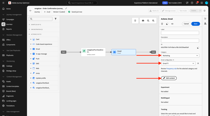Screen dimensions: 210x116
Task: Select the SMS action
Action: click(x=44, y=63)
